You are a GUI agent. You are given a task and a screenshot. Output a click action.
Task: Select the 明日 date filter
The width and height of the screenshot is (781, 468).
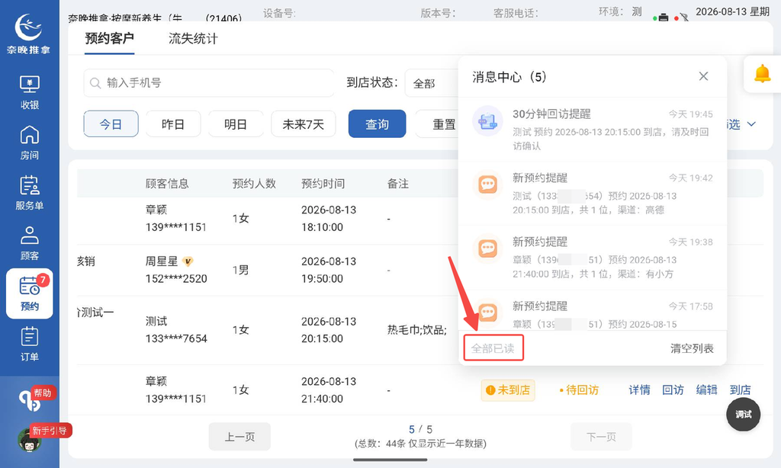point(236,124)
